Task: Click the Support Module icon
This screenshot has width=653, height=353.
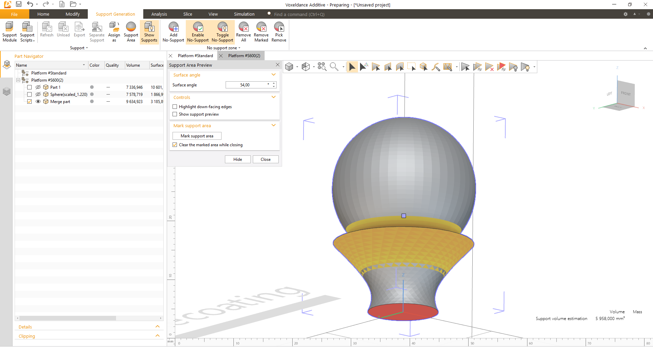Action: click(x=10, y=32)
